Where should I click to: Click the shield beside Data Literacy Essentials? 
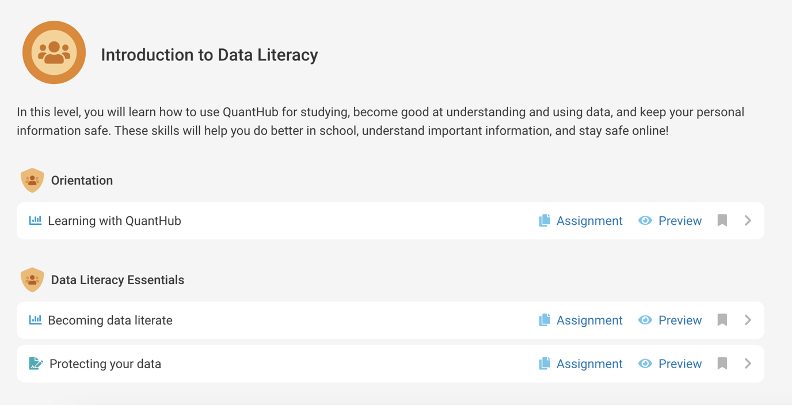(x=32, y=280)
